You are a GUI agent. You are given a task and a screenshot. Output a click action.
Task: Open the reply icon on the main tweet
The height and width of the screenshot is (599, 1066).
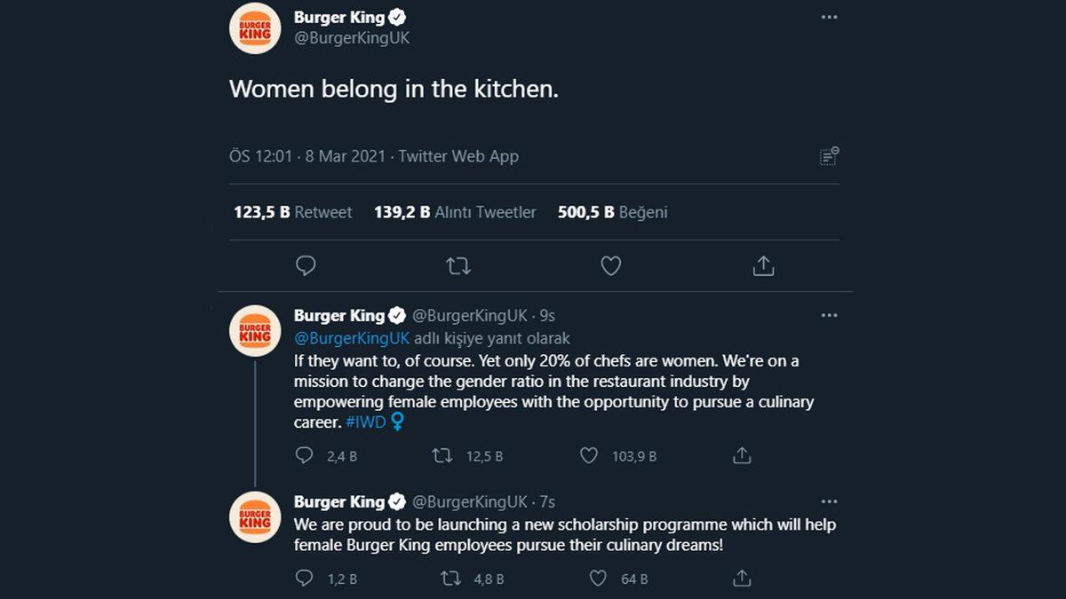coord(306,265)
